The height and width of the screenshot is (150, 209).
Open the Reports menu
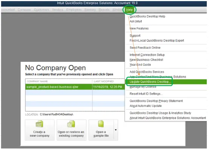pyautogui.click(x=104, y=10)
